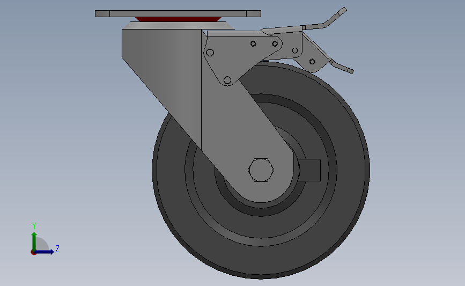This screenshot has height=286, width=465.
Task: Select the rectangular block beside the axle bolt
Action: (309, 170)
